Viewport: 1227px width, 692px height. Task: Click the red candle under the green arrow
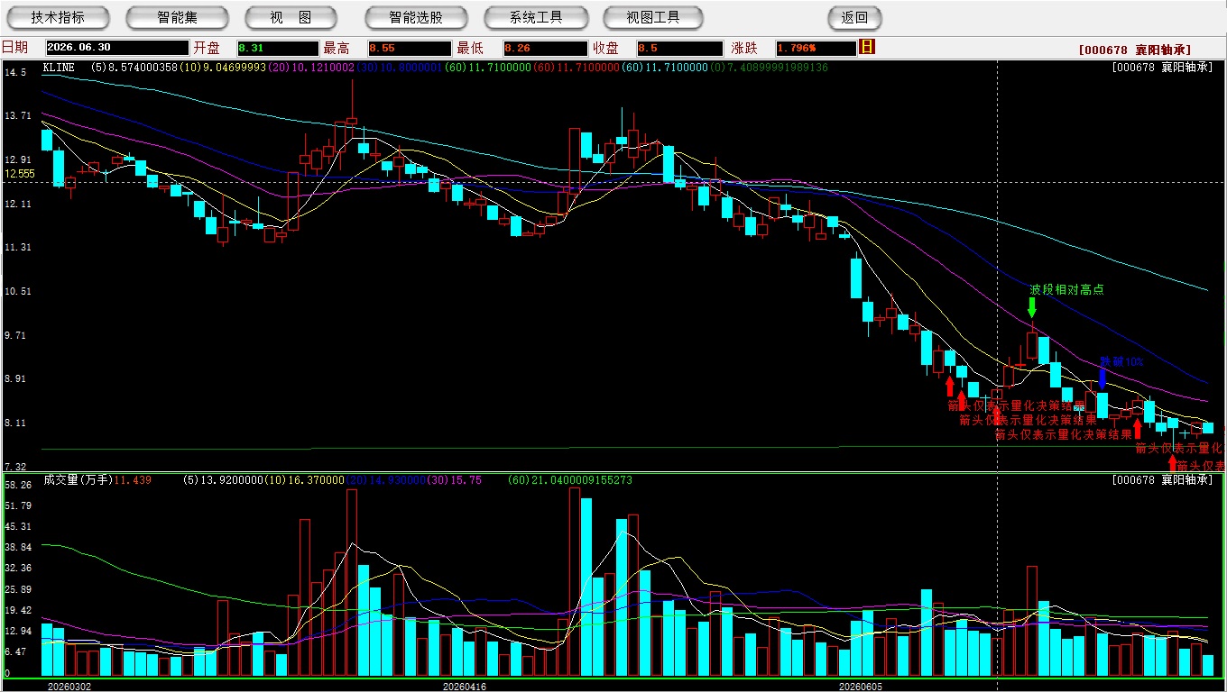click(1032, 346)
